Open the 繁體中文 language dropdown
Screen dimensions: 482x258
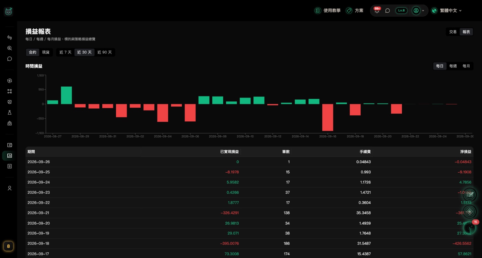pos(446,11)
